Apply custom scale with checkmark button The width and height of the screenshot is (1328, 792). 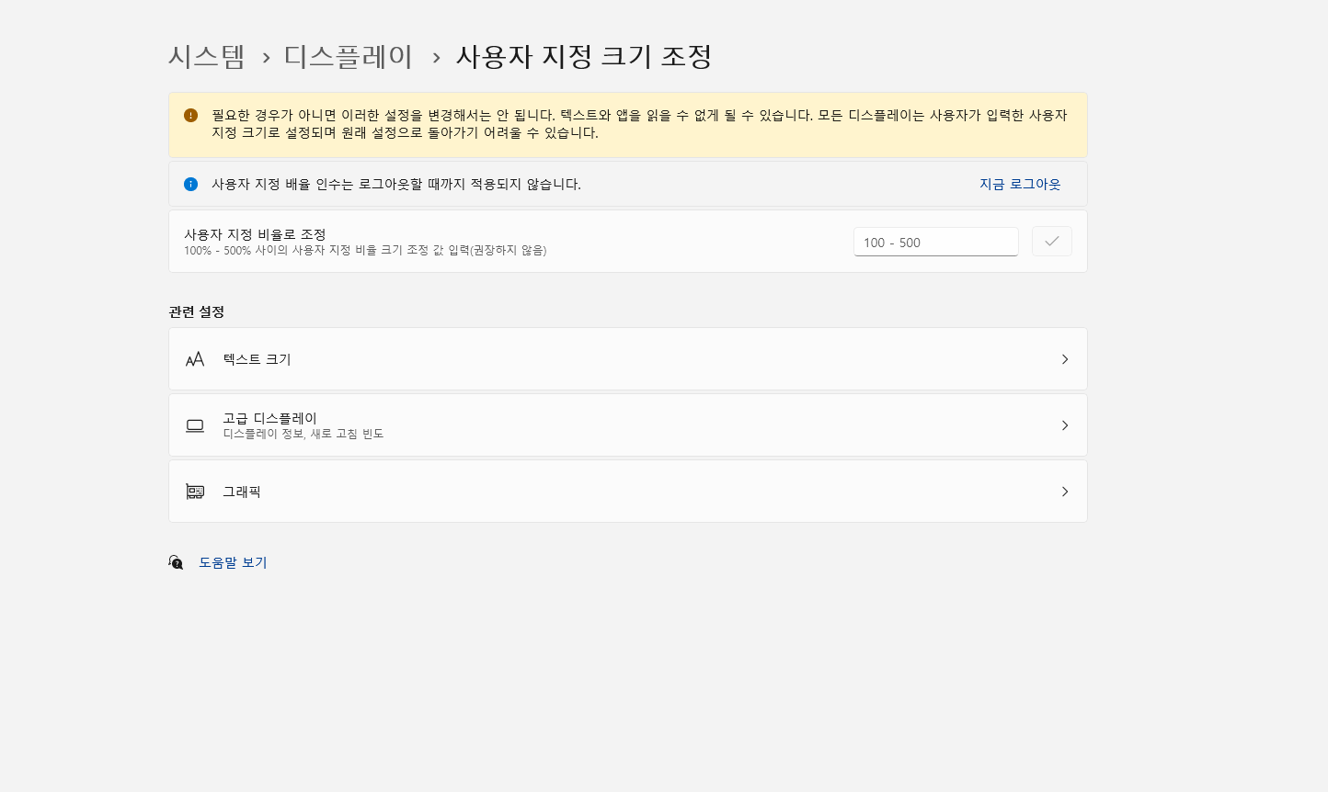click(1052, 242)
